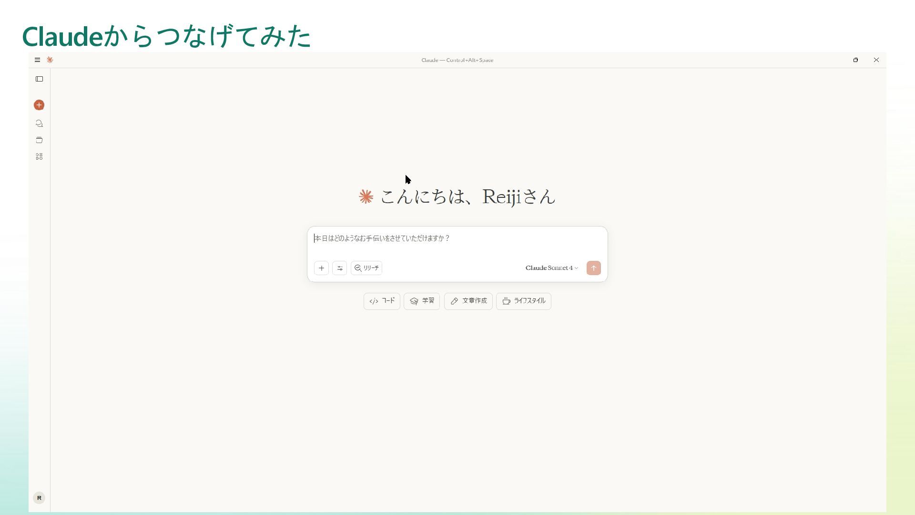The image size is (915, 515).
Task: Click the greeting starburst icon
Action: coord(366,197)
